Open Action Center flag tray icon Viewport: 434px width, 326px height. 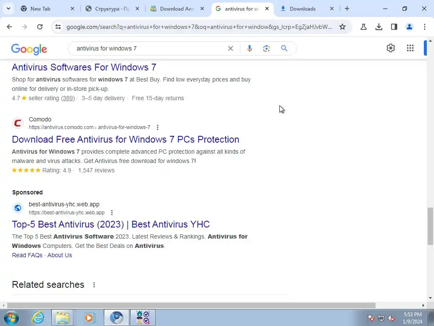[371, 318]
